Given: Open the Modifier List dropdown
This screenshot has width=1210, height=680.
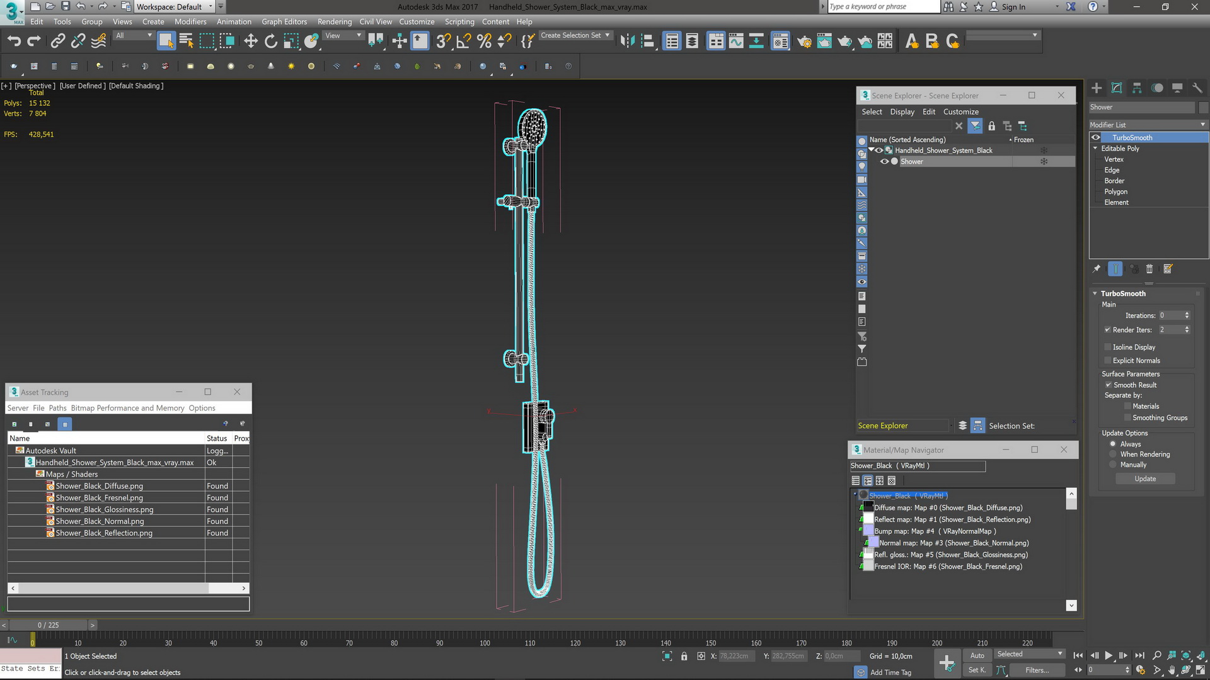Looking at the screenshot, I should [x=1147, y=125].
